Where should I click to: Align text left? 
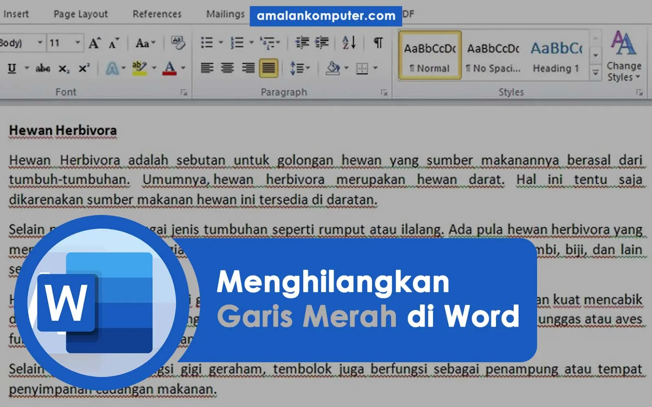[207, 68]
